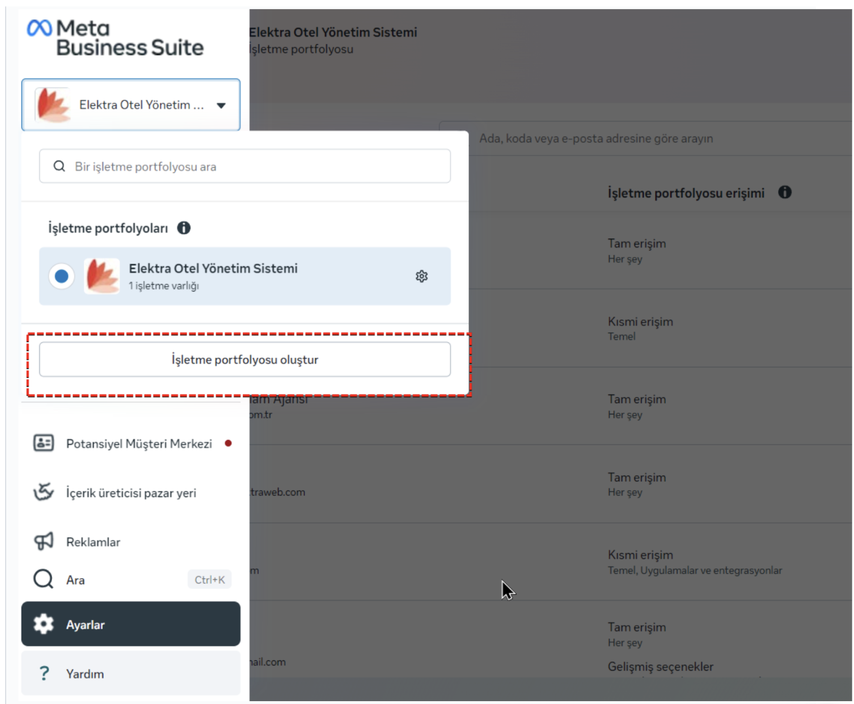Image resolution: width=854 pixels, height=704 pixels.
Task: Go to Reklamlar in the sidebar
Action: pyautogui.click(x=131, y=542)
